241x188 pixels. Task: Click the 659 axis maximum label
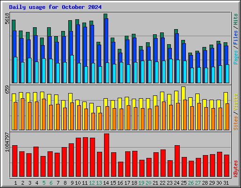[x=7, y=89]
